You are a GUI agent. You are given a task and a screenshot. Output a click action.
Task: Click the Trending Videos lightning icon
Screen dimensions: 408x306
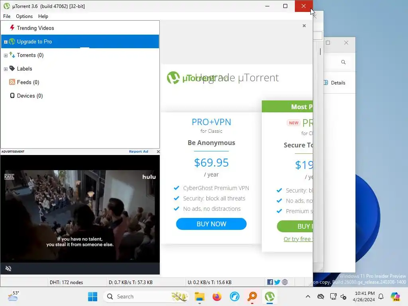12,27
